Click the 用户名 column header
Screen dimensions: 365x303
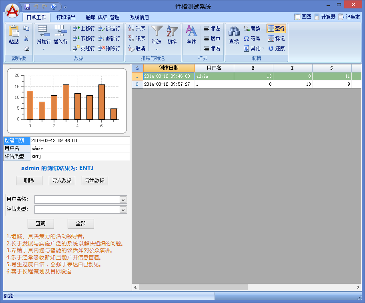tap(214, 68)
